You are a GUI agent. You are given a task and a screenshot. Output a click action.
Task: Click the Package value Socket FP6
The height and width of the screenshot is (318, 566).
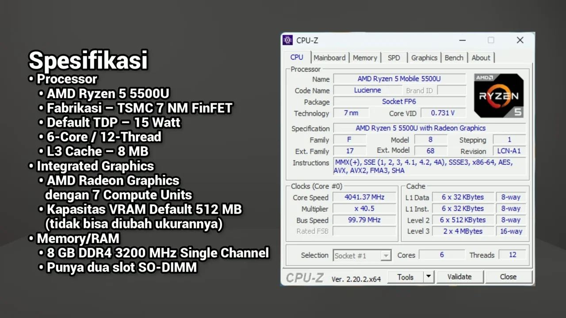399,102
